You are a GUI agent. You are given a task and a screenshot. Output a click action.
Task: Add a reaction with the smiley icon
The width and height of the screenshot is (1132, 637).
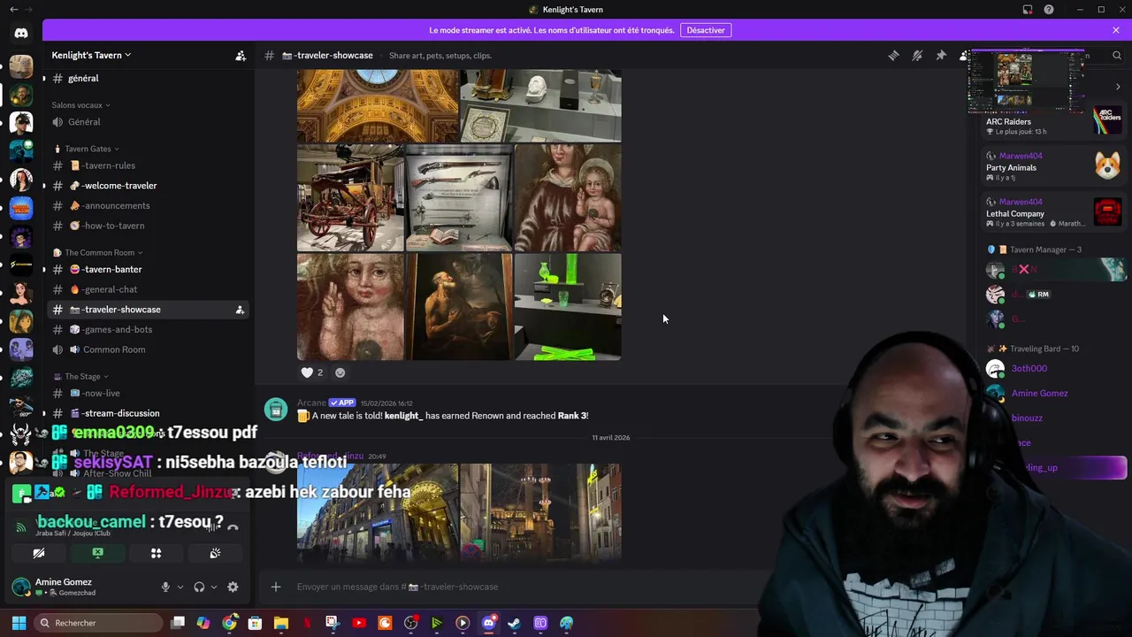coord(340,372)
